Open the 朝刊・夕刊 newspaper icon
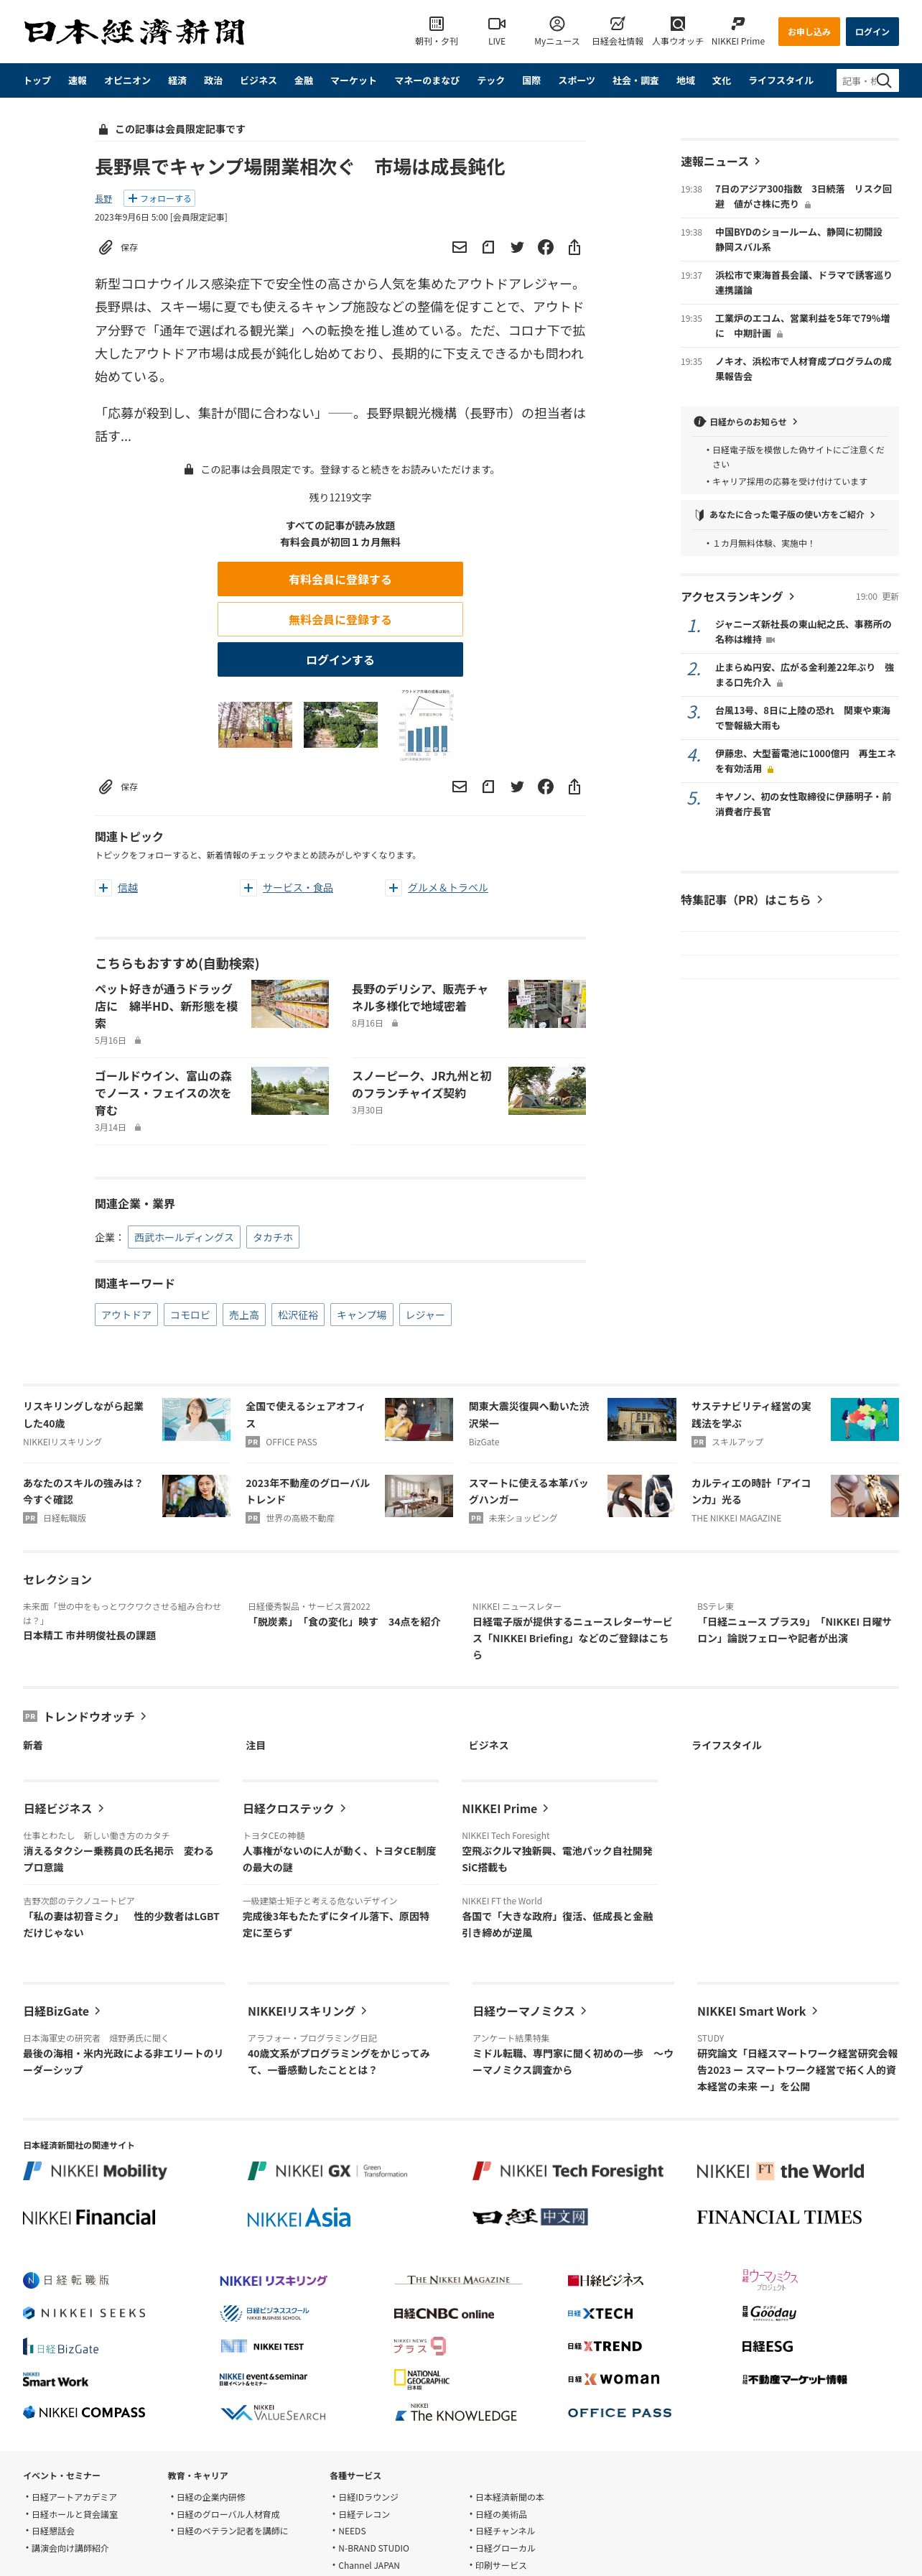The height and width of the screenshot is (2576, 922). (x=436, y=23)
